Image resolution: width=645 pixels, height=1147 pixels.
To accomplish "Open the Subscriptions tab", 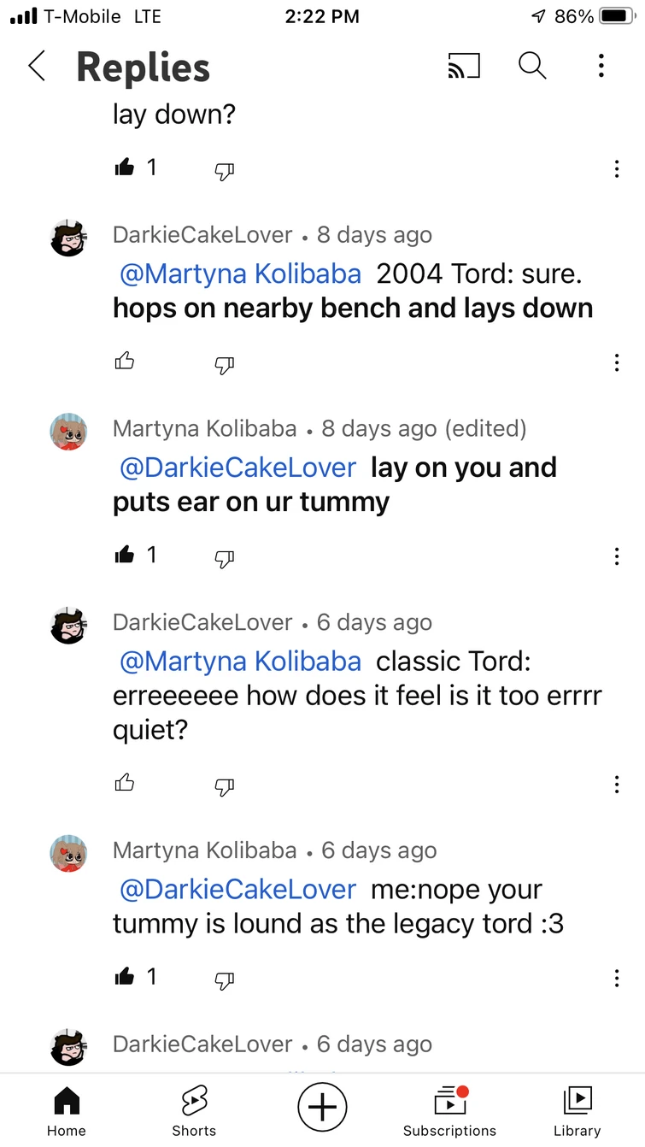I will pyautogui.click(x=449, y=1111).
